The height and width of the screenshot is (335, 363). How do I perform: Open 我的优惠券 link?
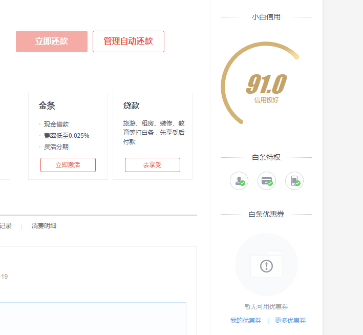pyautogui.click(x=246, y=321)
